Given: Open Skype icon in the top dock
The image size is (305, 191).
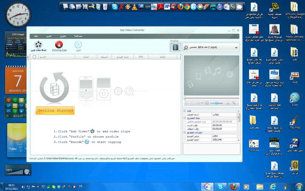Looking at the screenshot, I should pos(115,6).
